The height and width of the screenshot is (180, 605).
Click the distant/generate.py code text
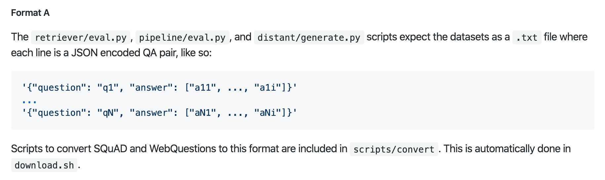pyautogui.click(x=309, y=37)
